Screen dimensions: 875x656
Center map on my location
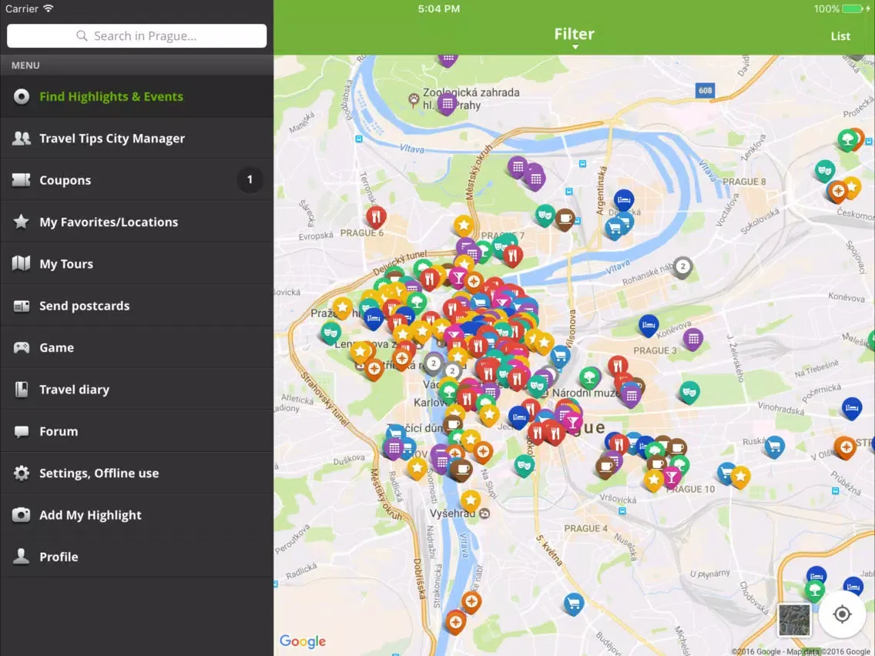(x=842, y=614)
